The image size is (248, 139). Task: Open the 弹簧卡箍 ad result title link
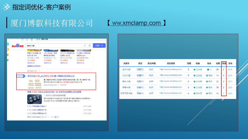54,92
